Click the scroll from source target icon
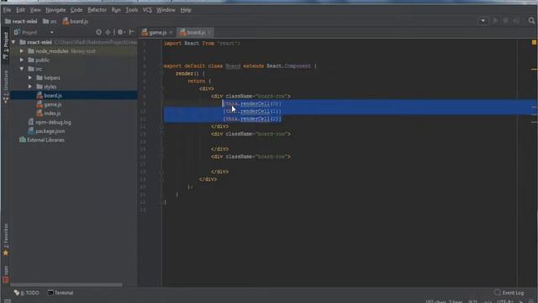The image size is (538, 303). pos(99,32)
